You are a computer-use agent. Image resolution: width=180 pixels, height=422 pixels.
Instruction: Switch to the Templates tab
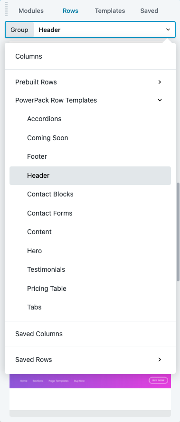110,11
